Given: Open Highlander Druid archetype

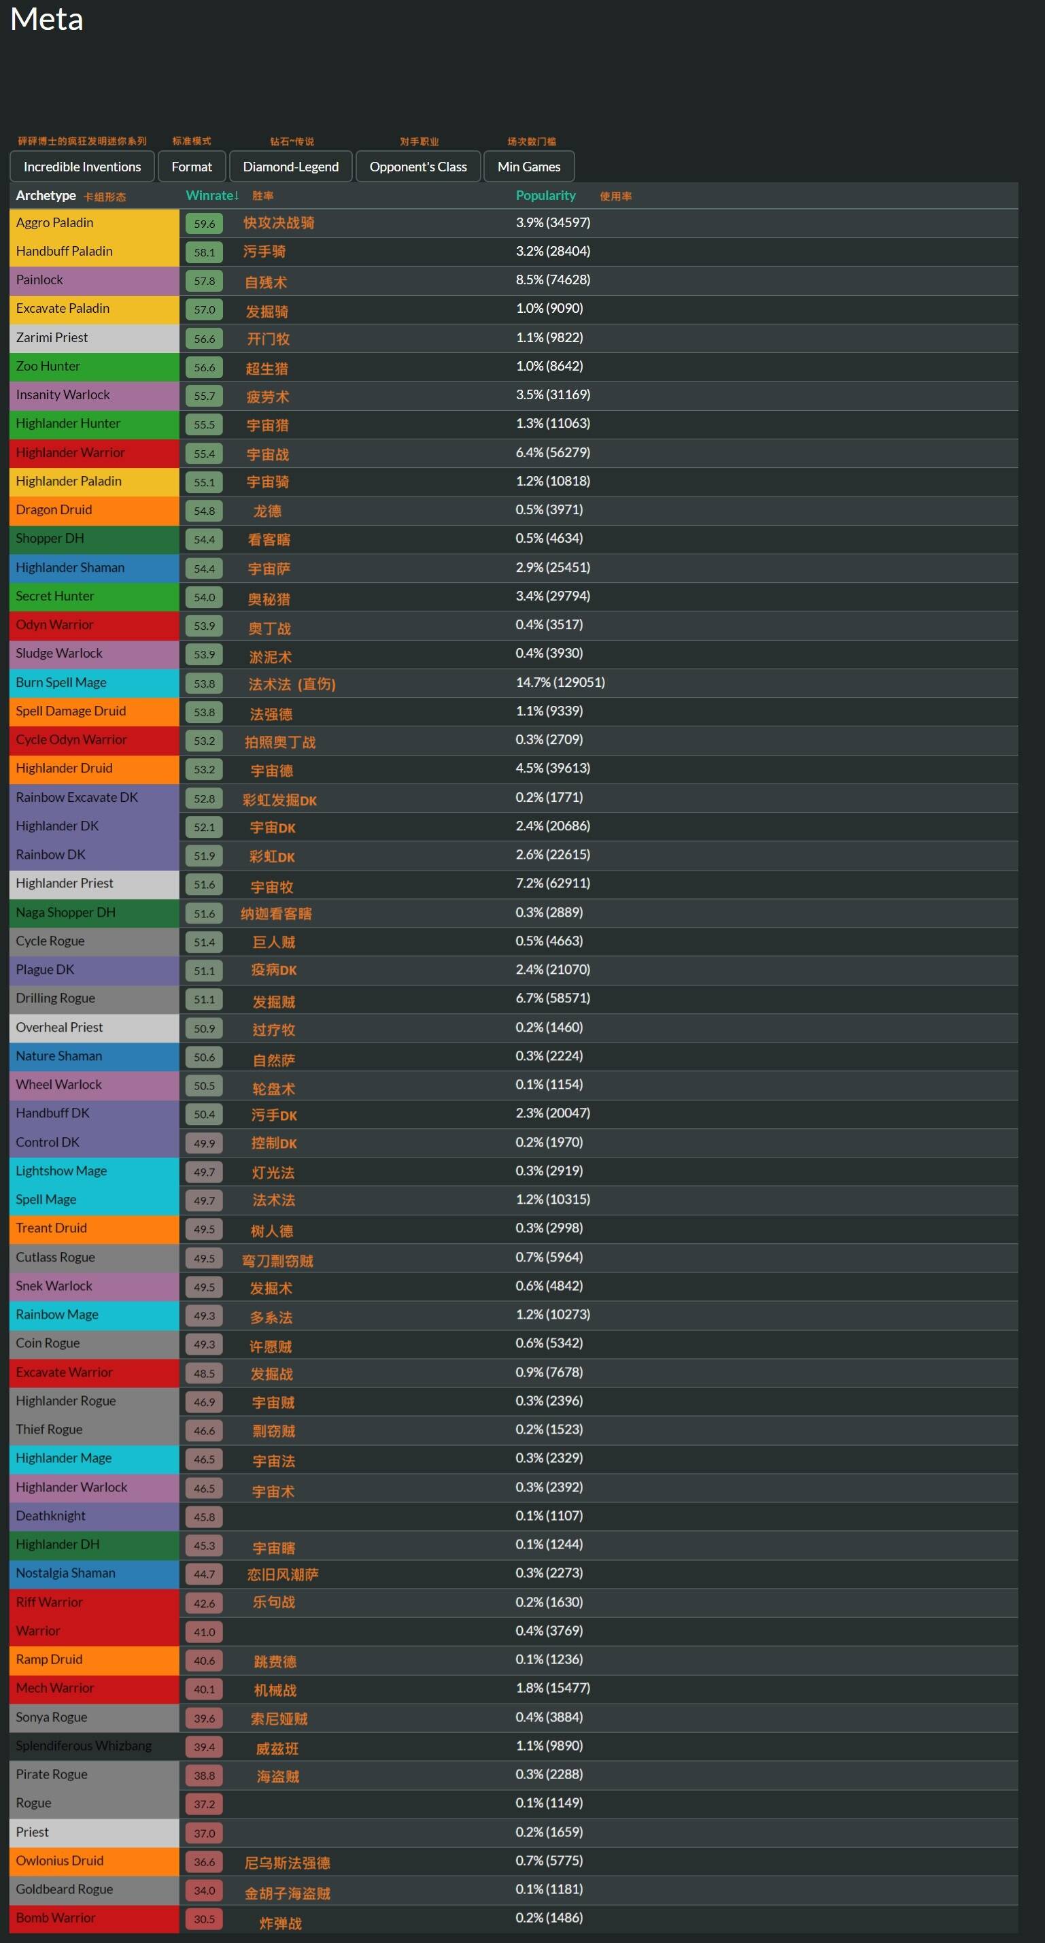Looking at the screenshot, I should [95, 769].
